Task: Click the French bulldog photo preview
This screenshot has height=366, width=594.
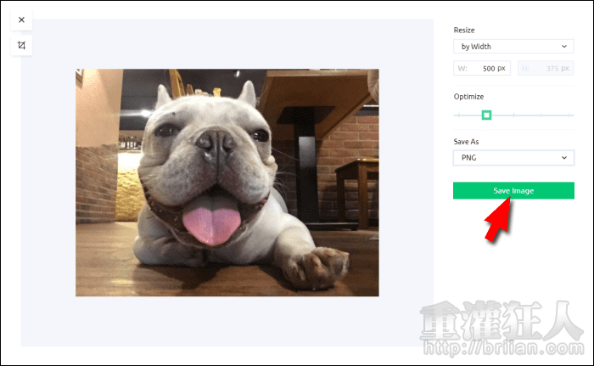Action: [227, 182]
